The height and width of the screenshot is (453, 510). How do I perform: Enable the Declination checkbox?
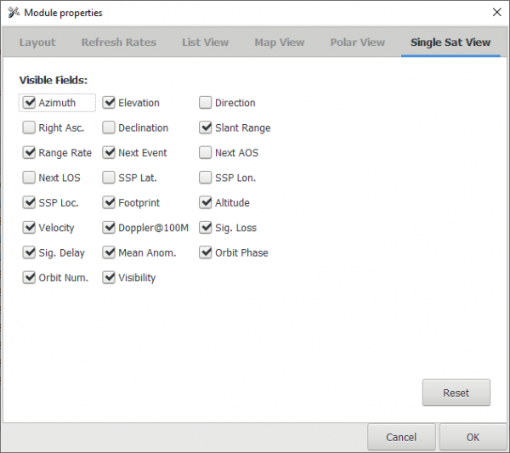[x=110, y=128]
